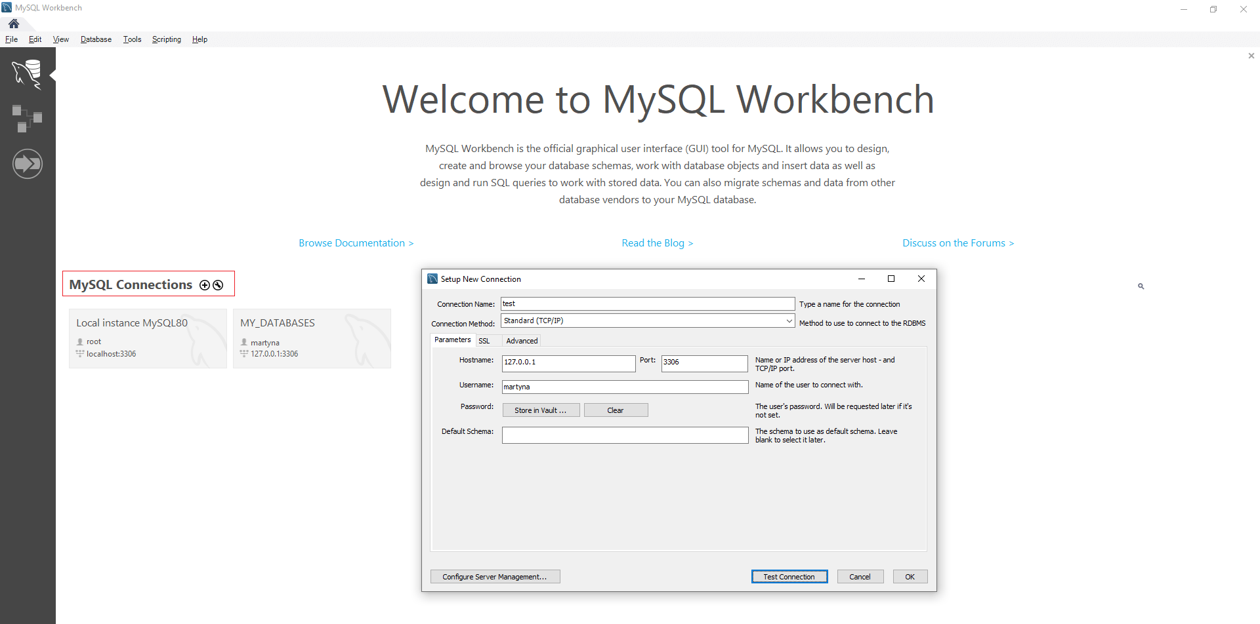This screenshot has height=624, width=1260.
Task: Select the MY_DATABASES connection tile
Action: 311,338
